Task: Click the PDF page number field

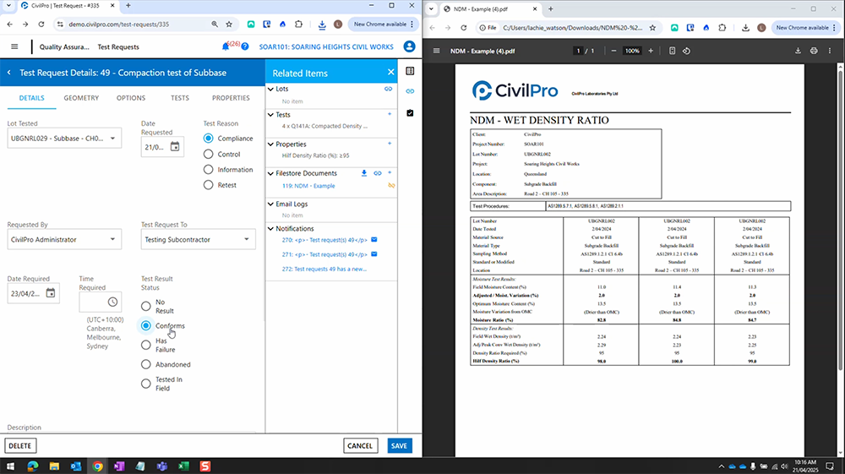Action: (x=578, y=51)
